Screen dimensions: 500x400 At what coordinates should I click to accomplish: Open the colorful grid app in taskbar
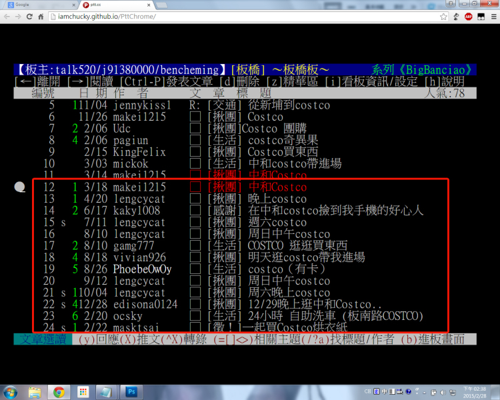pyautogui.click(x=83, y=392)
